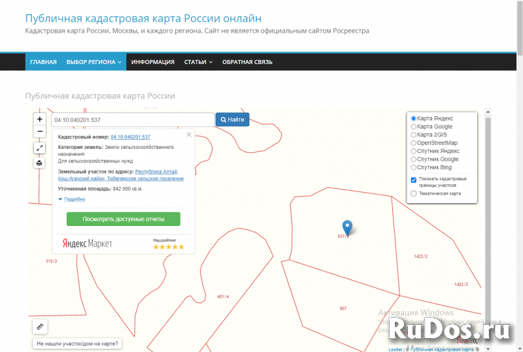Zoom in the map with plus button
Image resolution: width=523 pixels, height=352 pixels.
tap(39, 119)
